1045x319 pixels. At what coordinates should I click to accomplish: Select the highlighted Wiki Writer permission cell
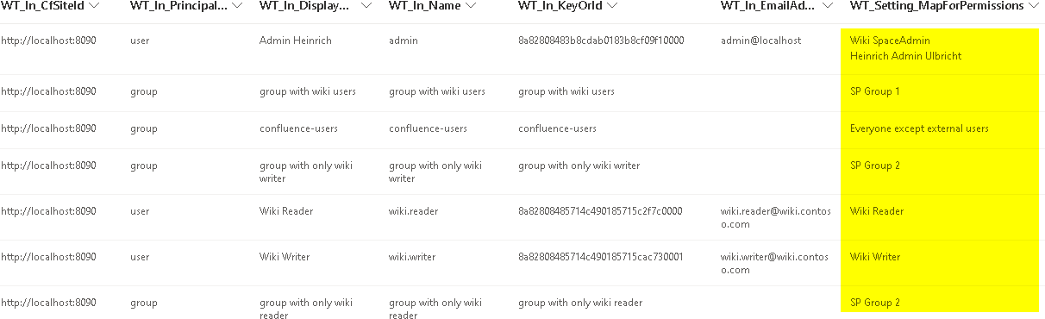click(940, 257)
